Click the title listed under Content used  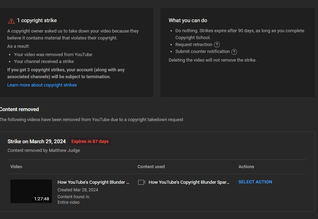pos(189,182)
